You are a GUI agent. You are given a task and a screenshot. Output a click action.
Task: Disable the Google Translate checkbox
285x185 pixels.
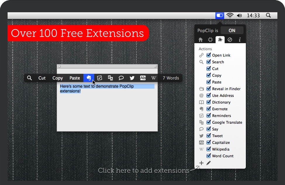point(209,122)
